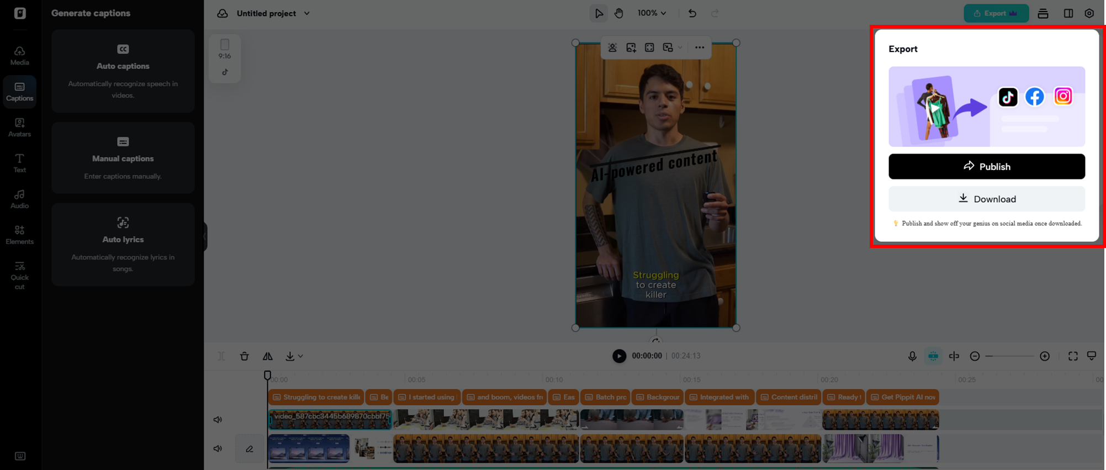Open the Text panel
1106x470 pixels.
[19, 163]
